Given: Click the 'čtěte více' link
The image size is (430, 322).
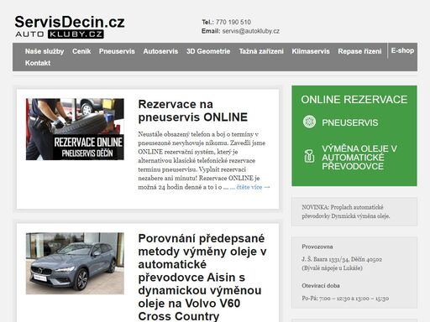Looking at the screenshot, I should click(253, 187).
